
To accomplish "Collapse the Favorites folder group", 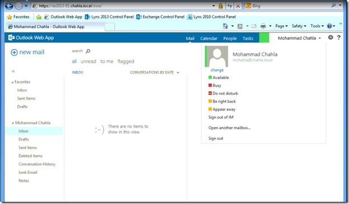I will pyautogui.click(x=12, y=82).
